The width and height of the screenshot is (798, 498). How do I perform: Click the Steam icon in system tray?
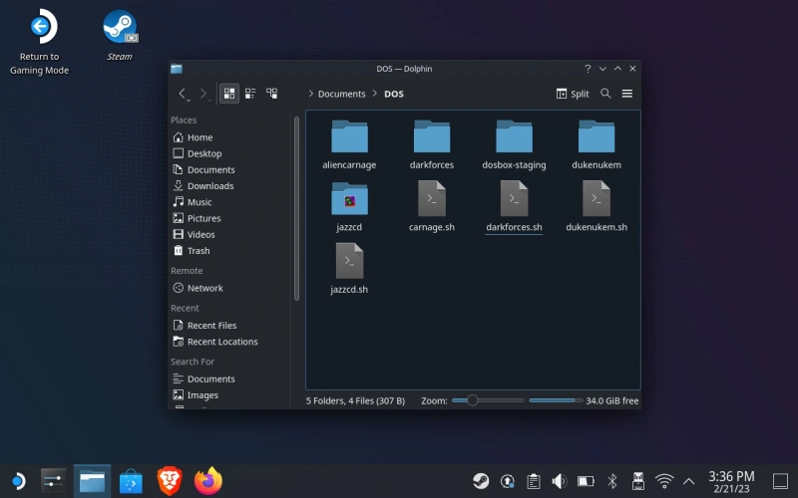(x=481, y=481)
